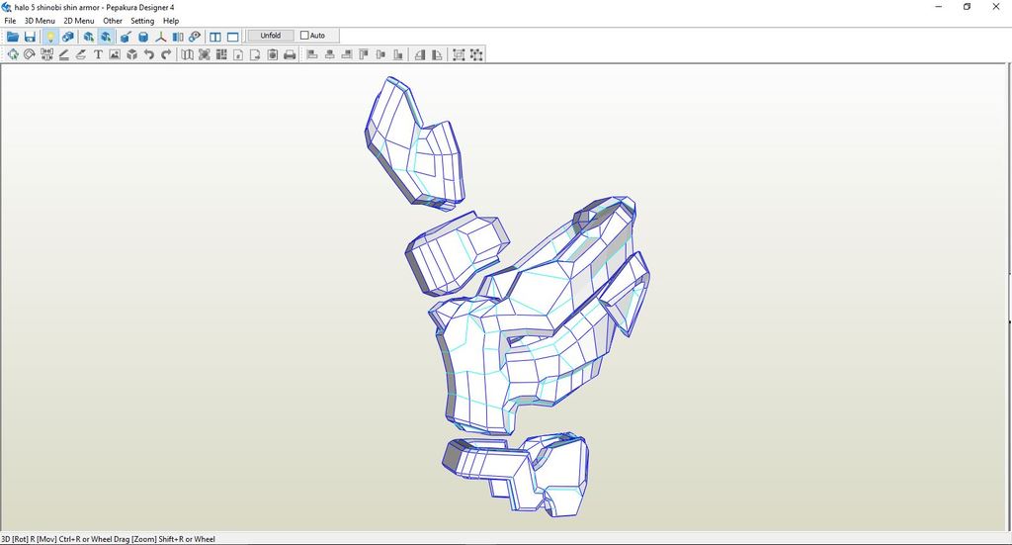Switch to split two-pane window layout
Image resolution: width=1012 pixels, height=545 pixels.
(x=215, y=37)
